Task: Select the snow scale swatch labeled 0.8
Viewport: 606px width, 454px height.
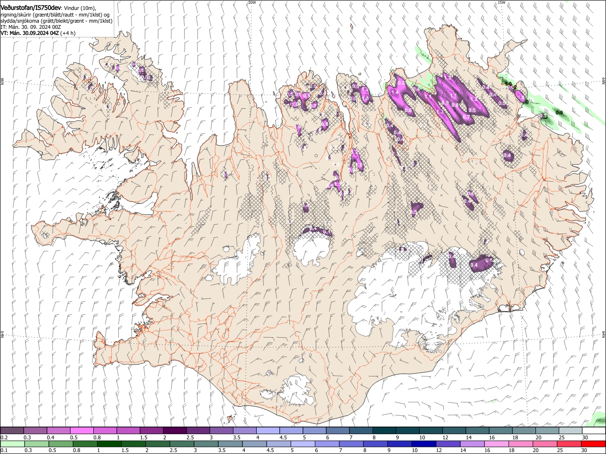Action: tap(105, 431)
